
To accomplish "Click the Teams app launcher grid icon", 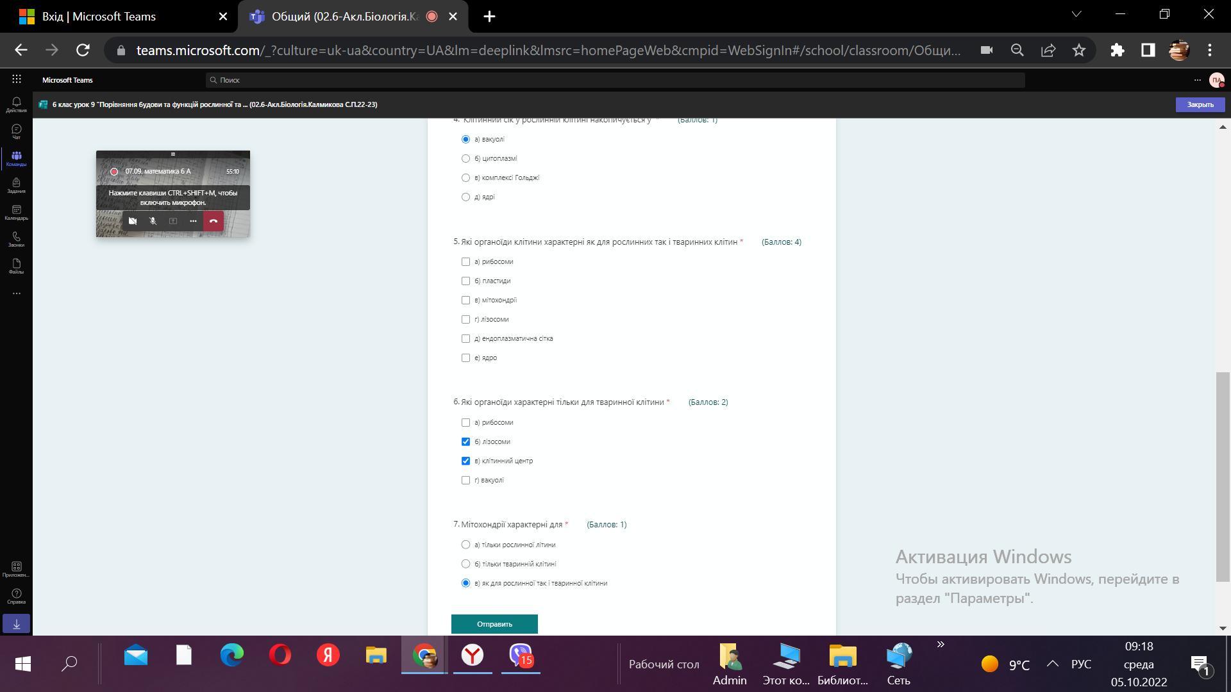I will pos(17,79).
